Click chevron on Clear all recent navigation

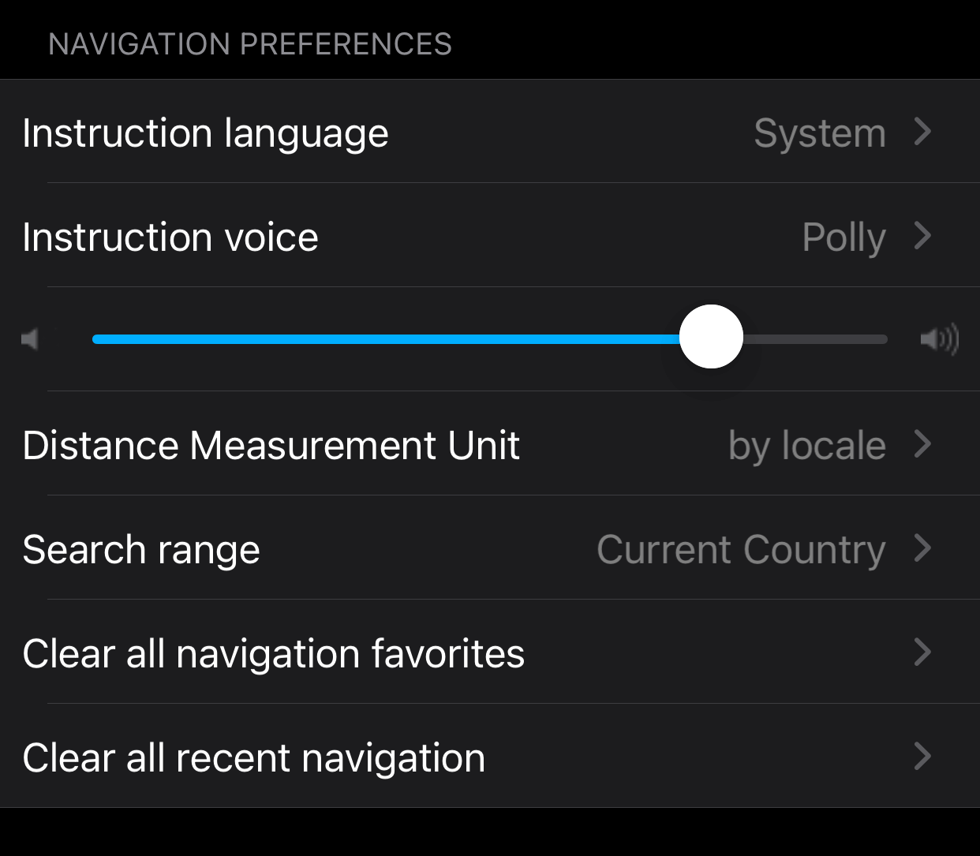click(x=923, y=756)
